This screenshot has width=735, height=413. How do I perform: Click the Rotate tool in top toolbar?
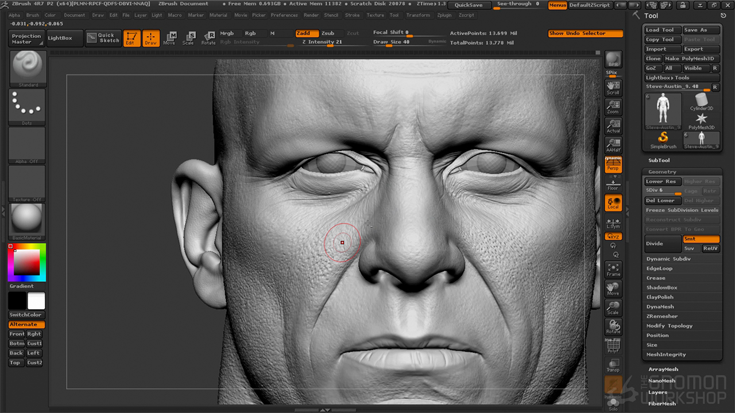pos(208,38)
